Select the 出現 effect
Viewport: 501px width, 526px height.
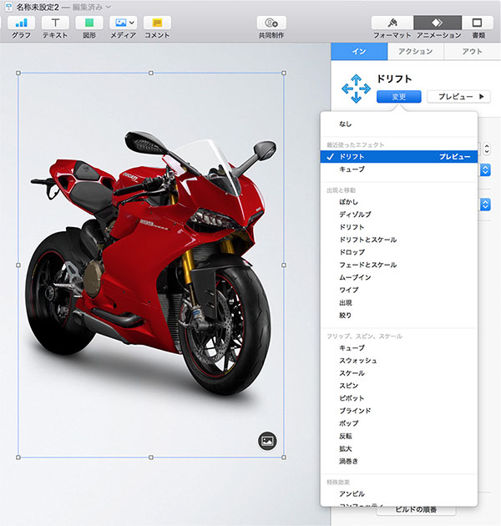pos(399,303)
